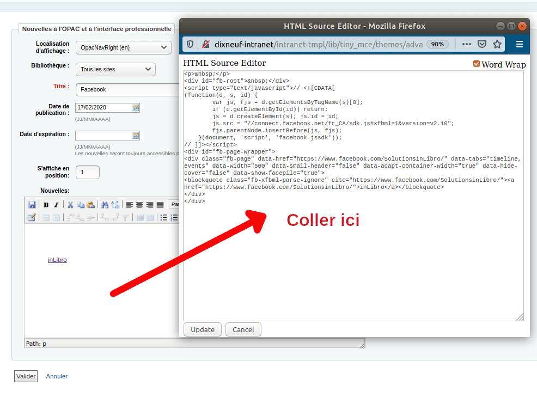Click the insert column after icon
The image size is (537, 398).
[x=115, y=217]
